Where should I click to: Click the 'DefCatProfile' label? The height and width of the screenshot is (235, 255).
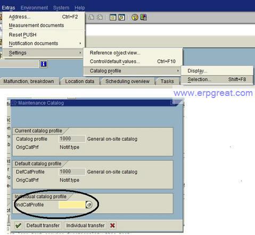click(x=30, y=172)
